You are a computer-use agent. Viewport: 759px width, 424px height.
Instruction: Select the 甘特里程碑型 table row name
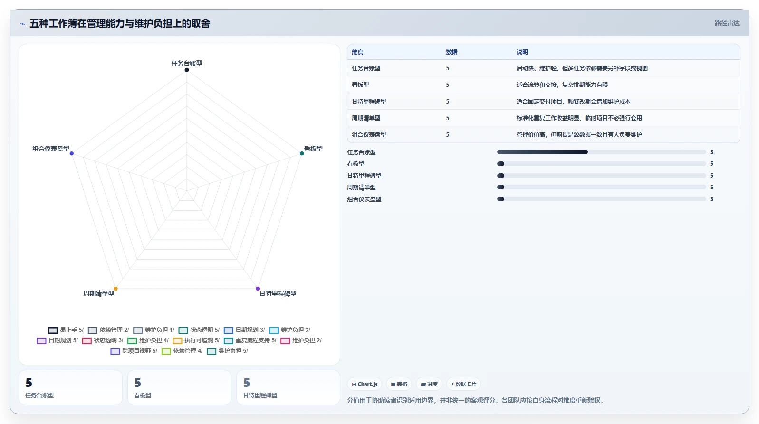[x=369, y=102]
